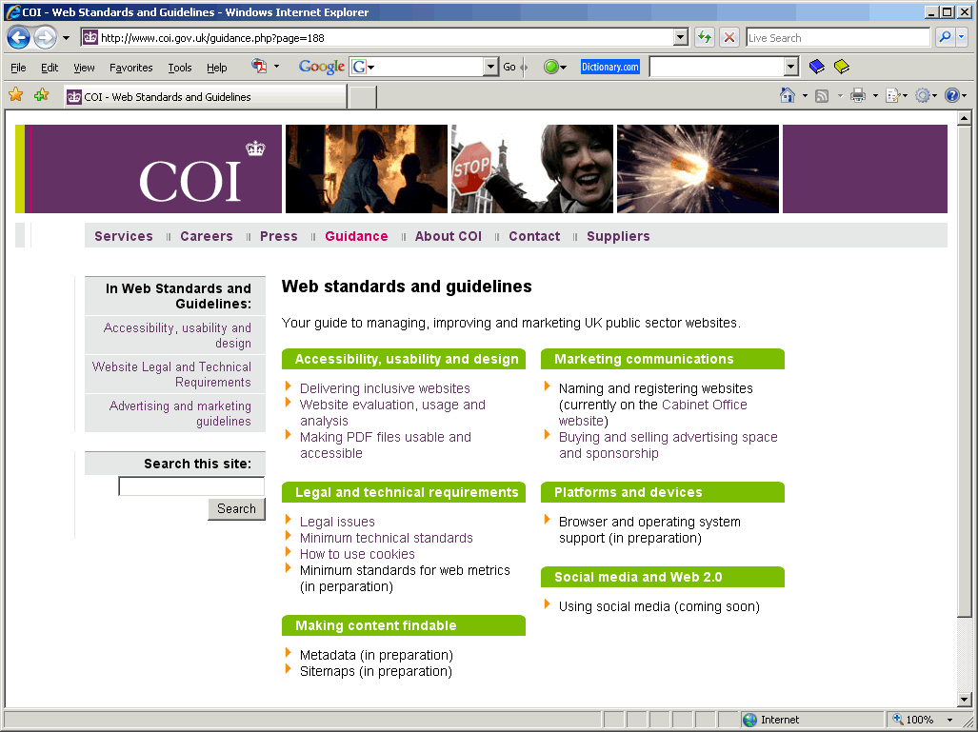The image size is (978, 732).
Task: Expand the address bar history dropdown
Action: [x=681, y=37]
